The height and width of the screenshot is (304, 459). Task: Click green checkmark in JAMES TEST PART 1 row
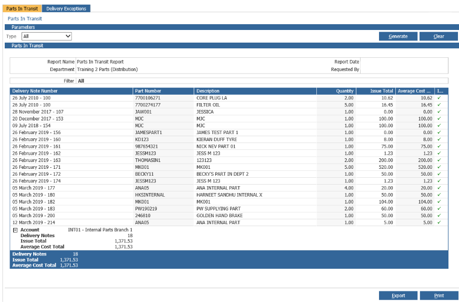[x=439, y=133]
